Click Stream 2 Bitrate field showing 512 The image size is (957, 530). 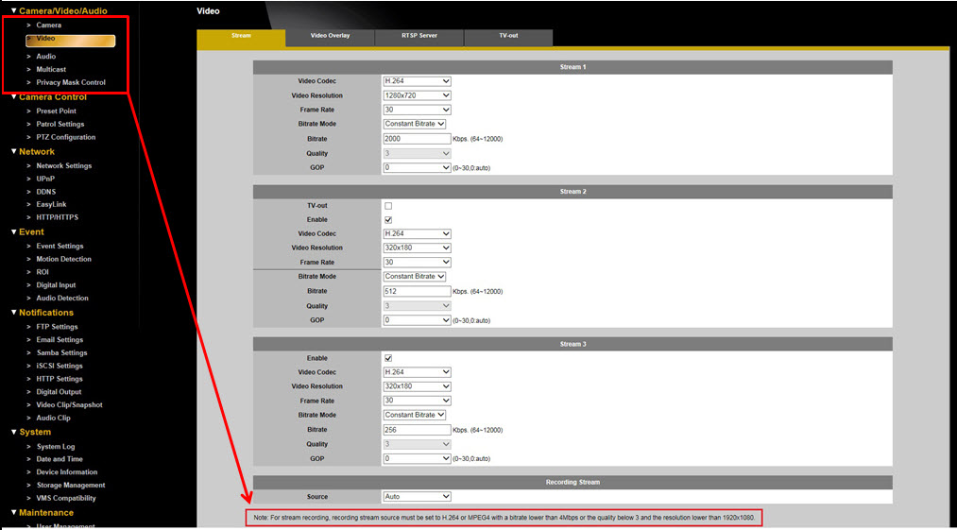coord(417,291)
